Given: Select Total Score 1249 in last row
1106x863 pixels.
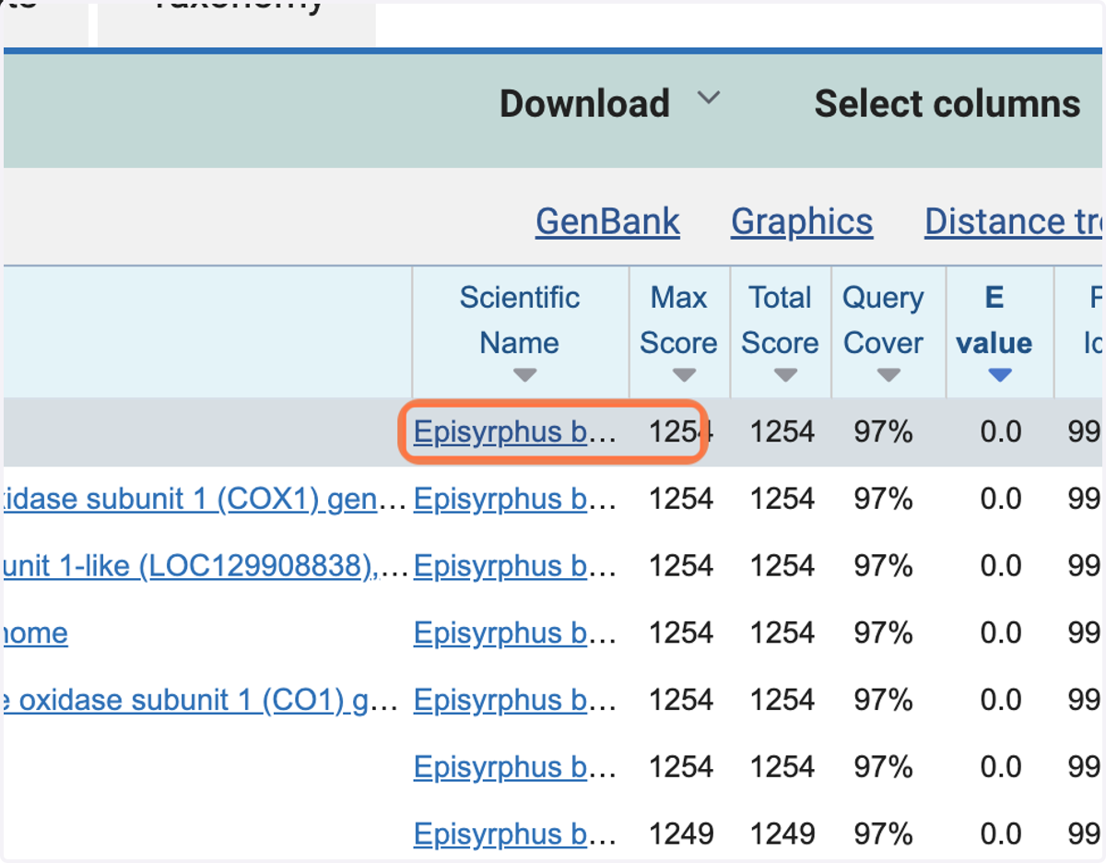Looking at the screenshot, I should coord(782,834).
